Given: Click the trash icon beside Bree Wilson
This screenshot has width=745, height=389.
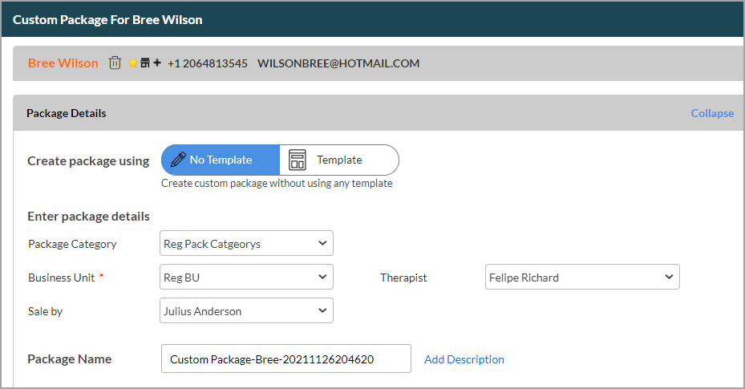Looking at the screenshot, I should click(115, 63).
